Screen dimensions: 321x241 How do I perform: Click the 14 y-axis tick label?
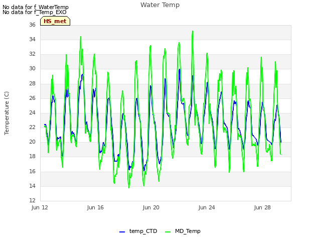coord(32,186)
